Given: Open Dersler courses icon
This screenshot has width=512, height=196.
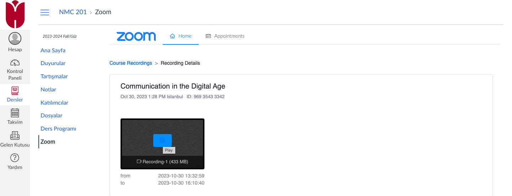Looking at the screenshot, I should (15, 91).
